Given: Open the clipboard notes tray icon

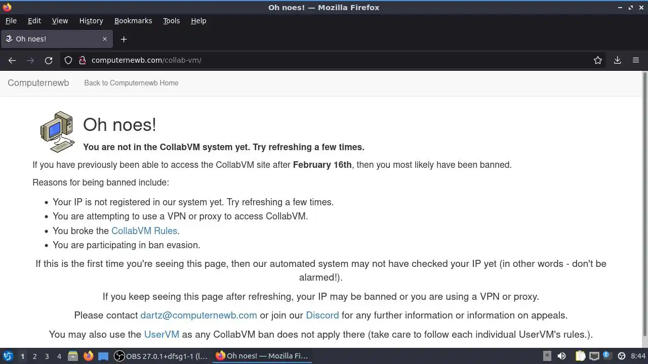Looking at the screenshot, I should pyautogui.click(x=580, y=356).
